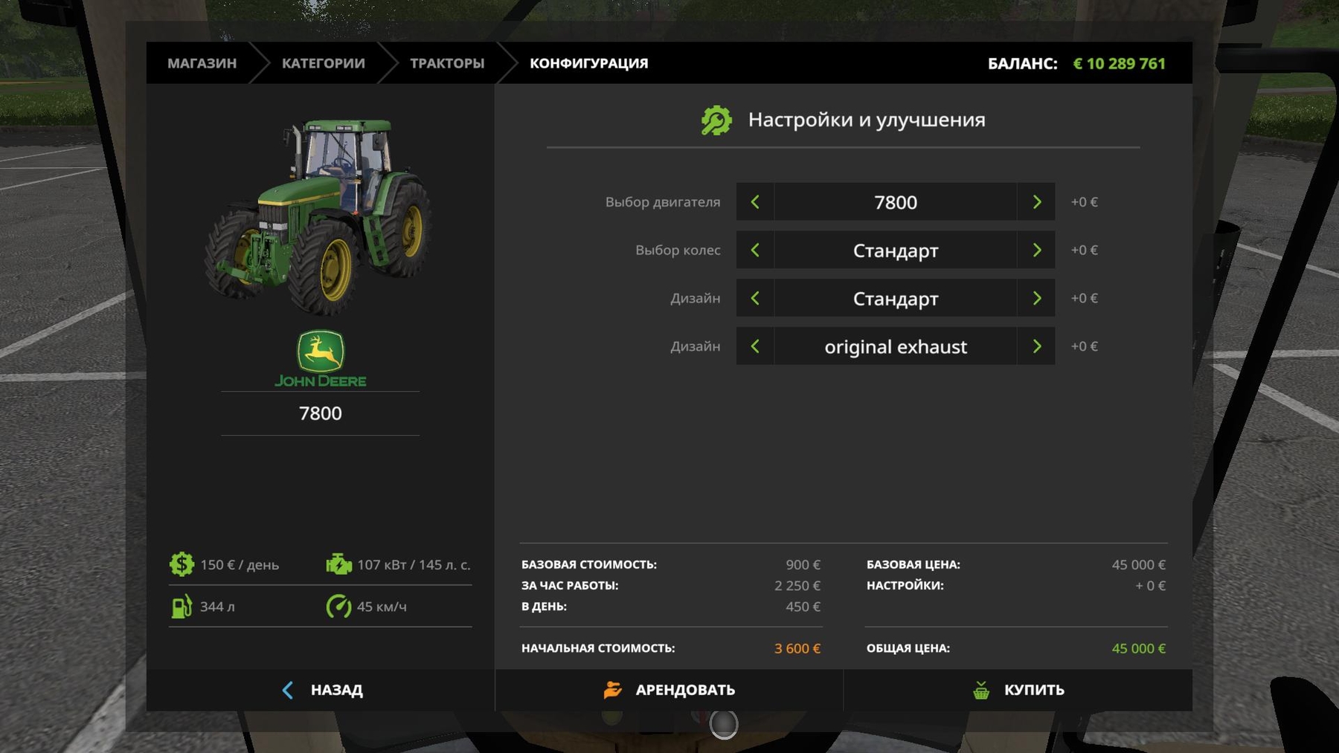Click the engine power icon
The width and height of the screenshot is (1339, 753).
click(338, 564)
